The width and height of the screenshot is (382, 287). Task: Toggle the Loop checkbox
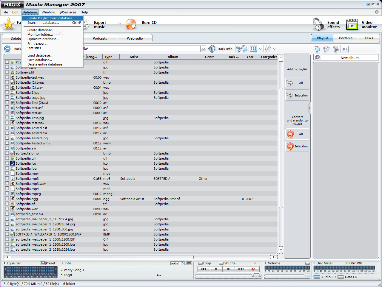coord(201,263)
